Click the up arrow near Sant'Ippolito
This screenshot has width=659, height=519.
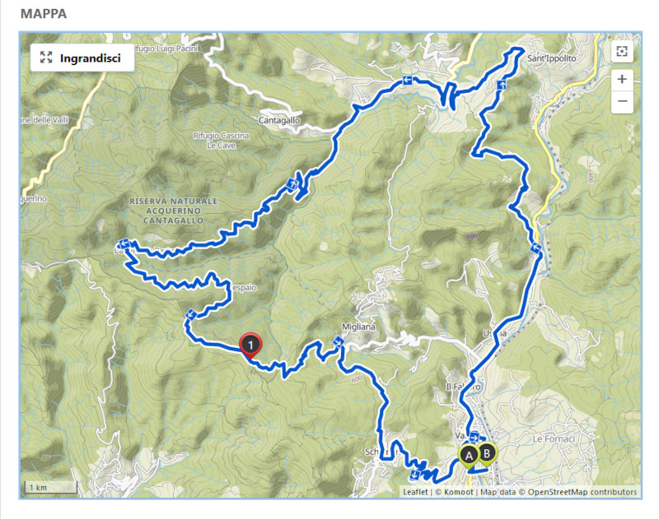click(501, 86)
